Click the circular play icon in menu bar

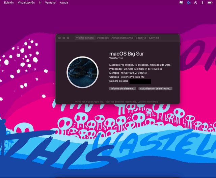click(x=195, y=2)
